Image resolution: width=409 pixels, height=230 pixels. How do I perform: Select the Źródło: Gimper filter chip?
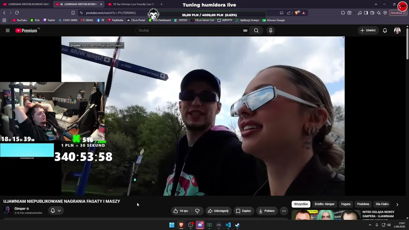click(x=324, y=204)
